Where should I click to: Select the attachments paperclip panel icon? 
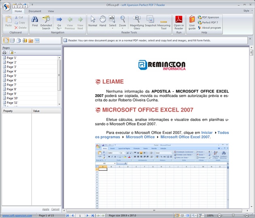coord(25,40)
